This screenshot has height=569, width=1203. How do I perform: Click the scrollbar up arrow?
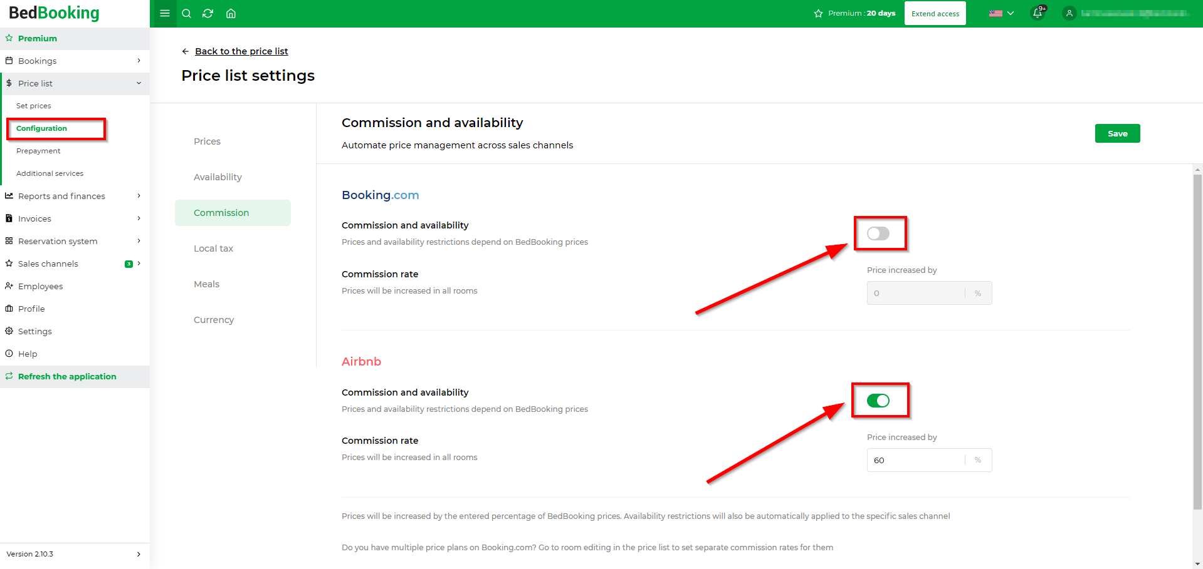click(1197, 169)
